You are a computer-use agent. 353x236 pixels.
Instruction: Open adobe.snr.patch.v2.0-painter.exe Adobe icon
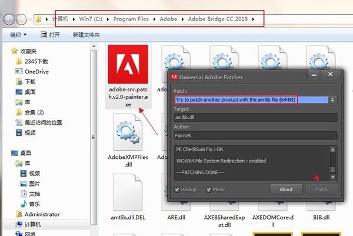(x=128, y=64)
